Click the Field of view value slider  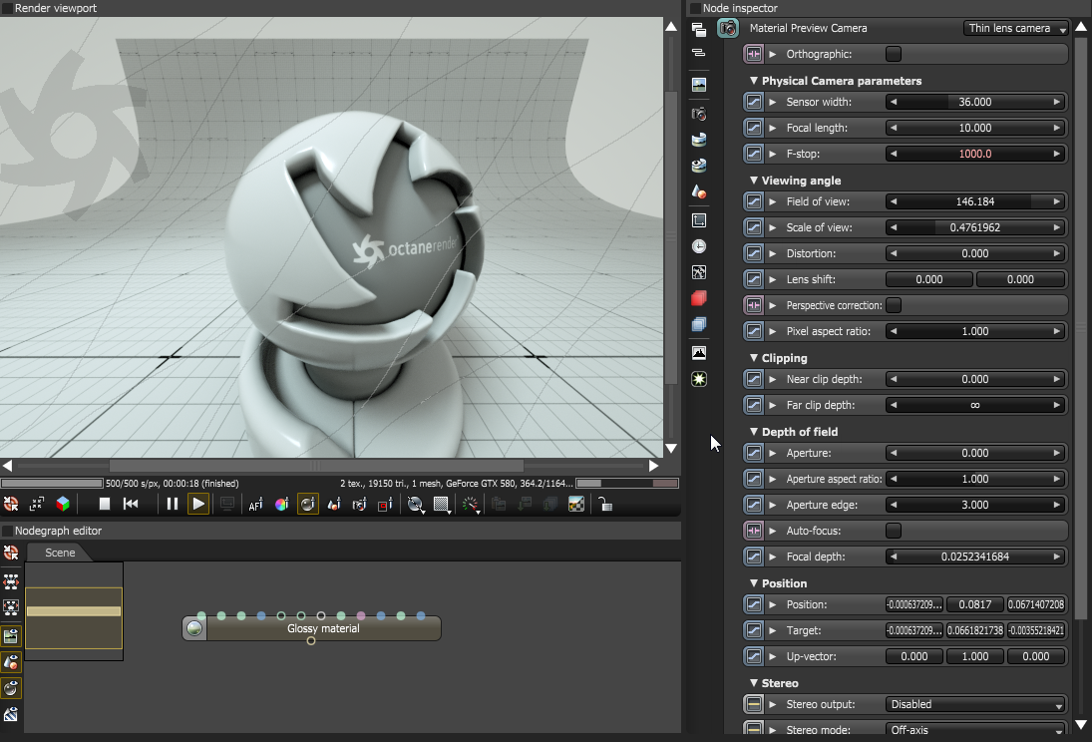[975, 201]
